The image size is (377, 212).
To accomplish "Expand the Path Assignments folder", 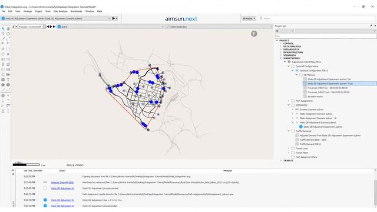I will pos(289,101).
